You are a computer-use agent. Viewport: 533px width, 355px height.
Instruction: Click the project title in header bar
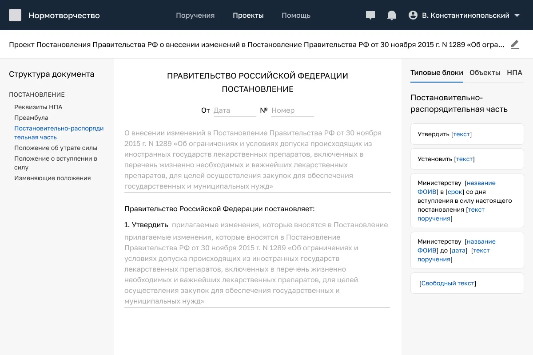pos(257,44)
